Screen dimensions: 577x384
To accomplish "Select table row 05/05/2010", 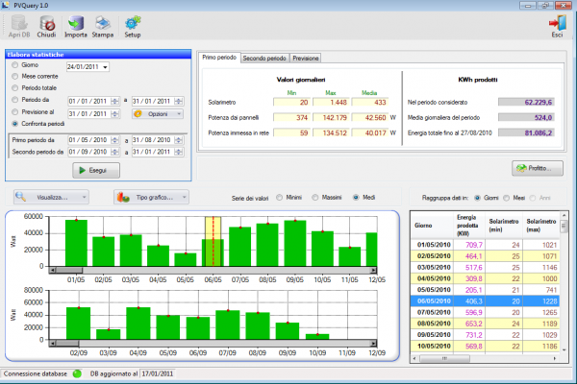I will [x=485, y=290].
